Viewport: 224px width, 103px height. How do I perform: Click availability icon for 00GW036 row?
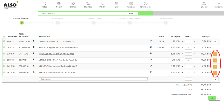[x=34, y=60]
